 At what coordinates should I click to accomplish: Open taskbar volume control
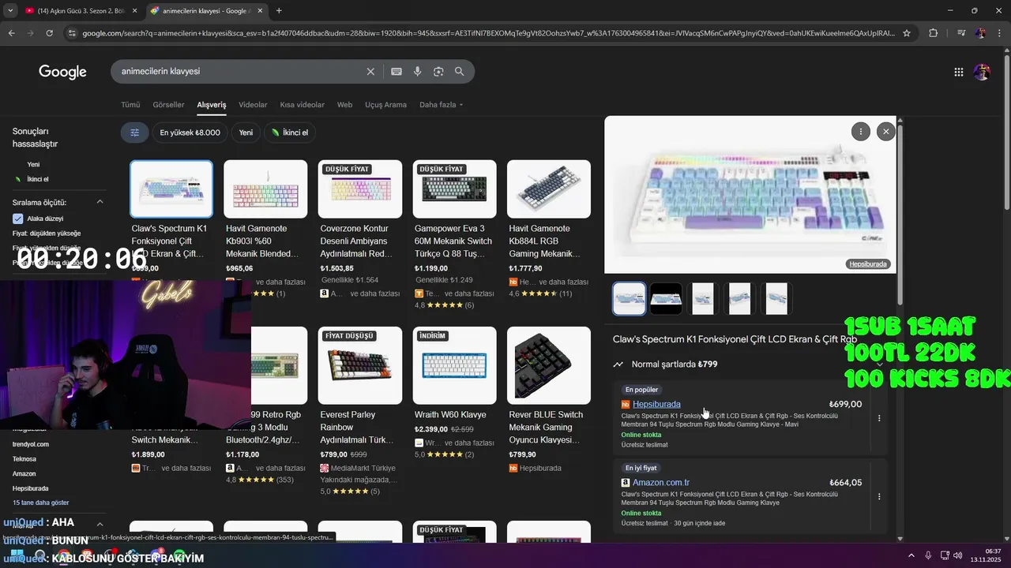(x=958, y=555)
